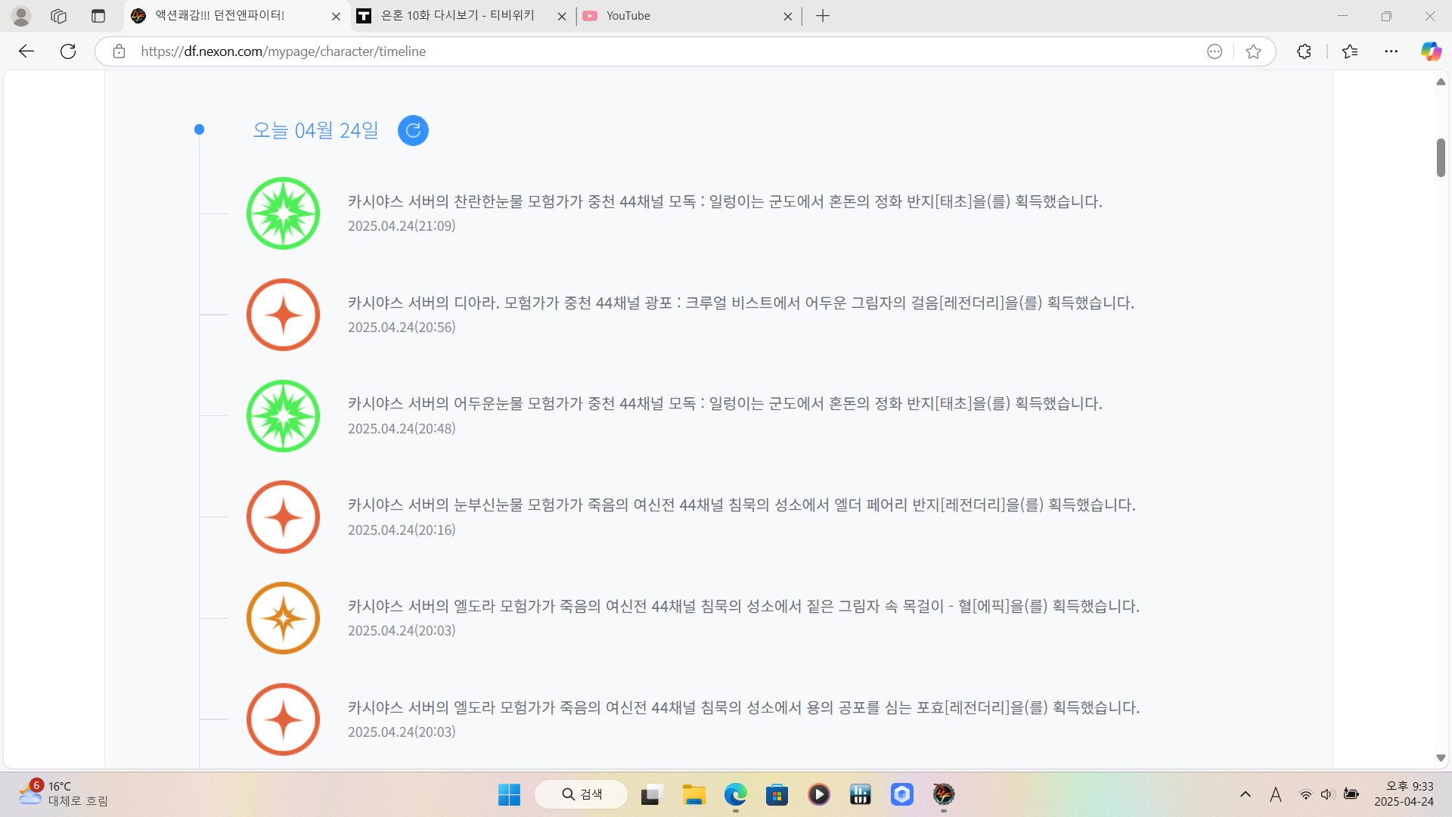
Task: Open browser Settings and more menu
Action: point(1391,51)
